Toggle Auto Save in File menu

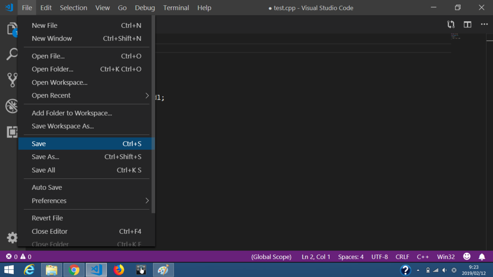coord(87,187)
